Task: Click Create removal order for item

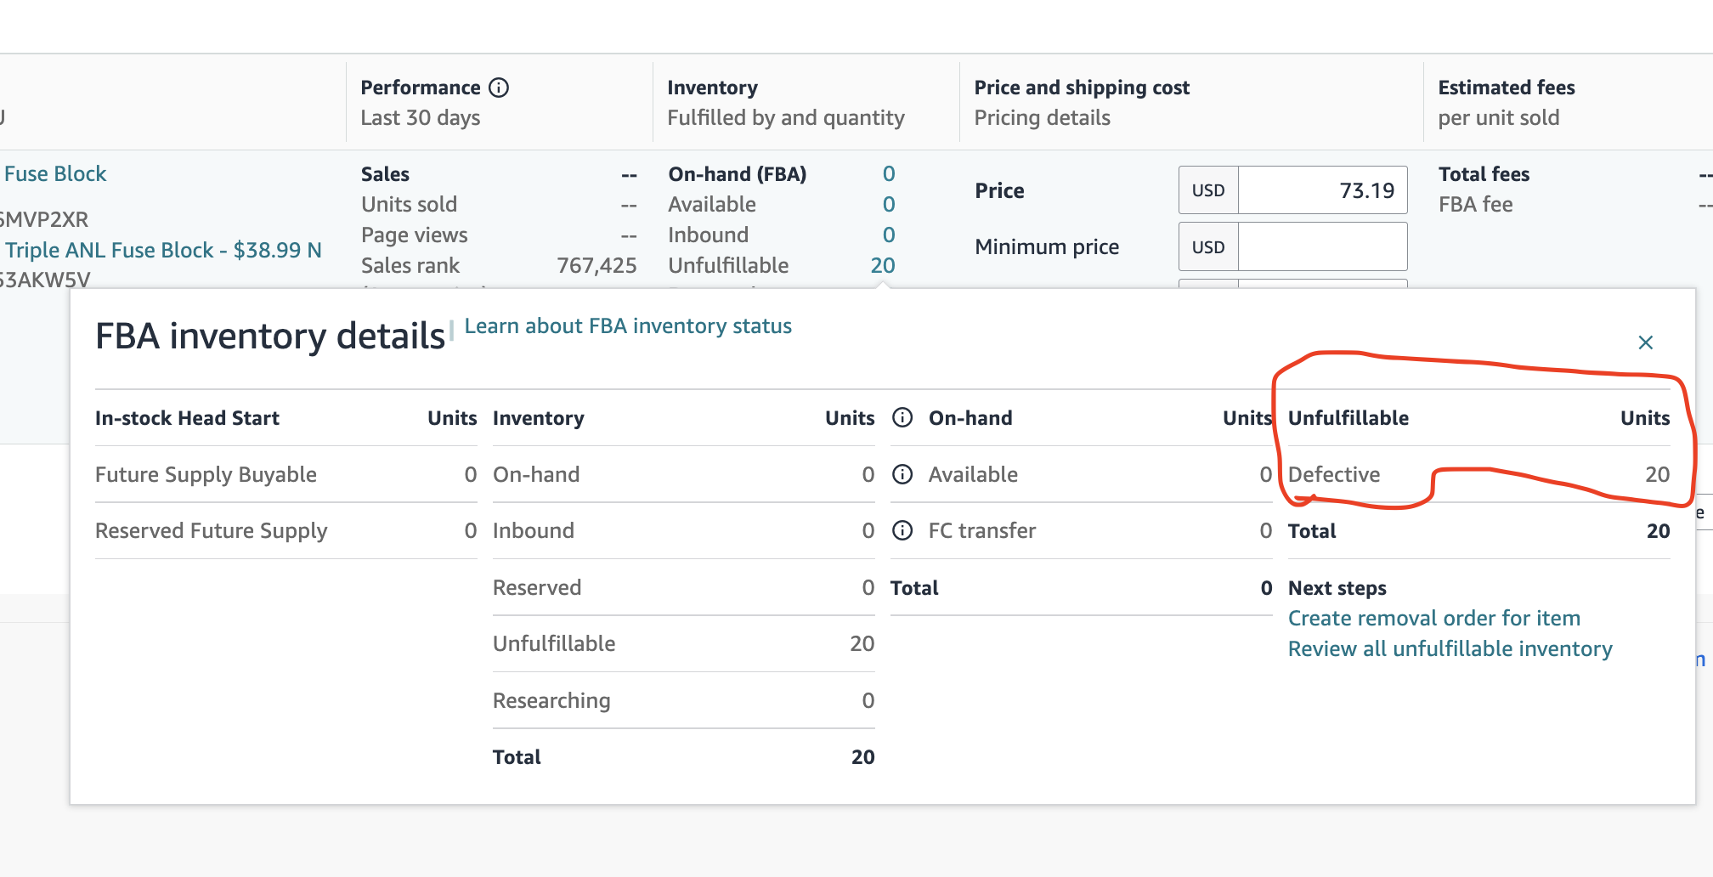Action: (1434, 618)
